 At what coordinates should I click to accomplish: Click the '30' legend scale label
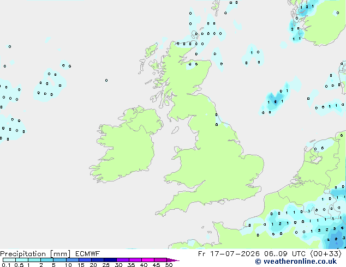118,265
